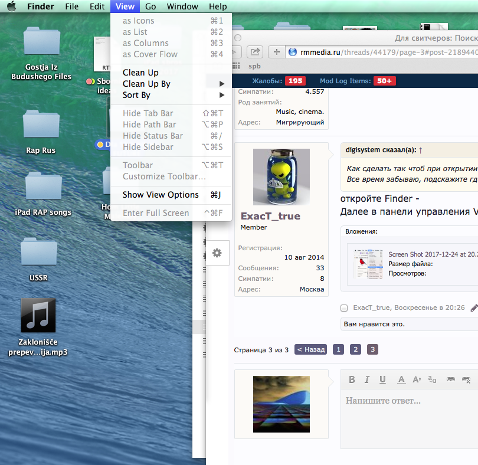Open the Finder application menu
Viewport: 478px width, 465px height.
click(x=41, y=6)
